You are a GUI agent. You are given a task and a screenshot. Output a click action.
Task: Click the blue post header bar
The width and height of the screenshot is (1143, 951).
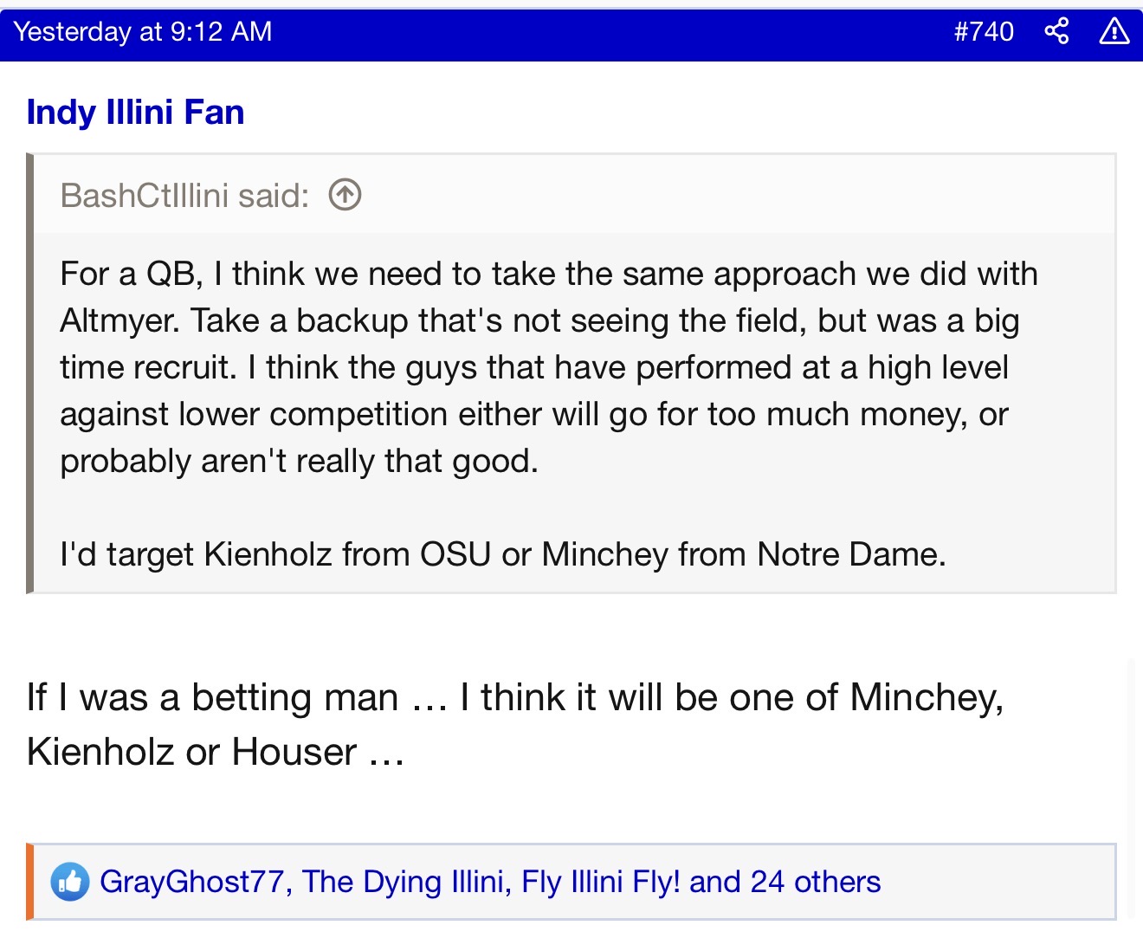coord(606,32)
